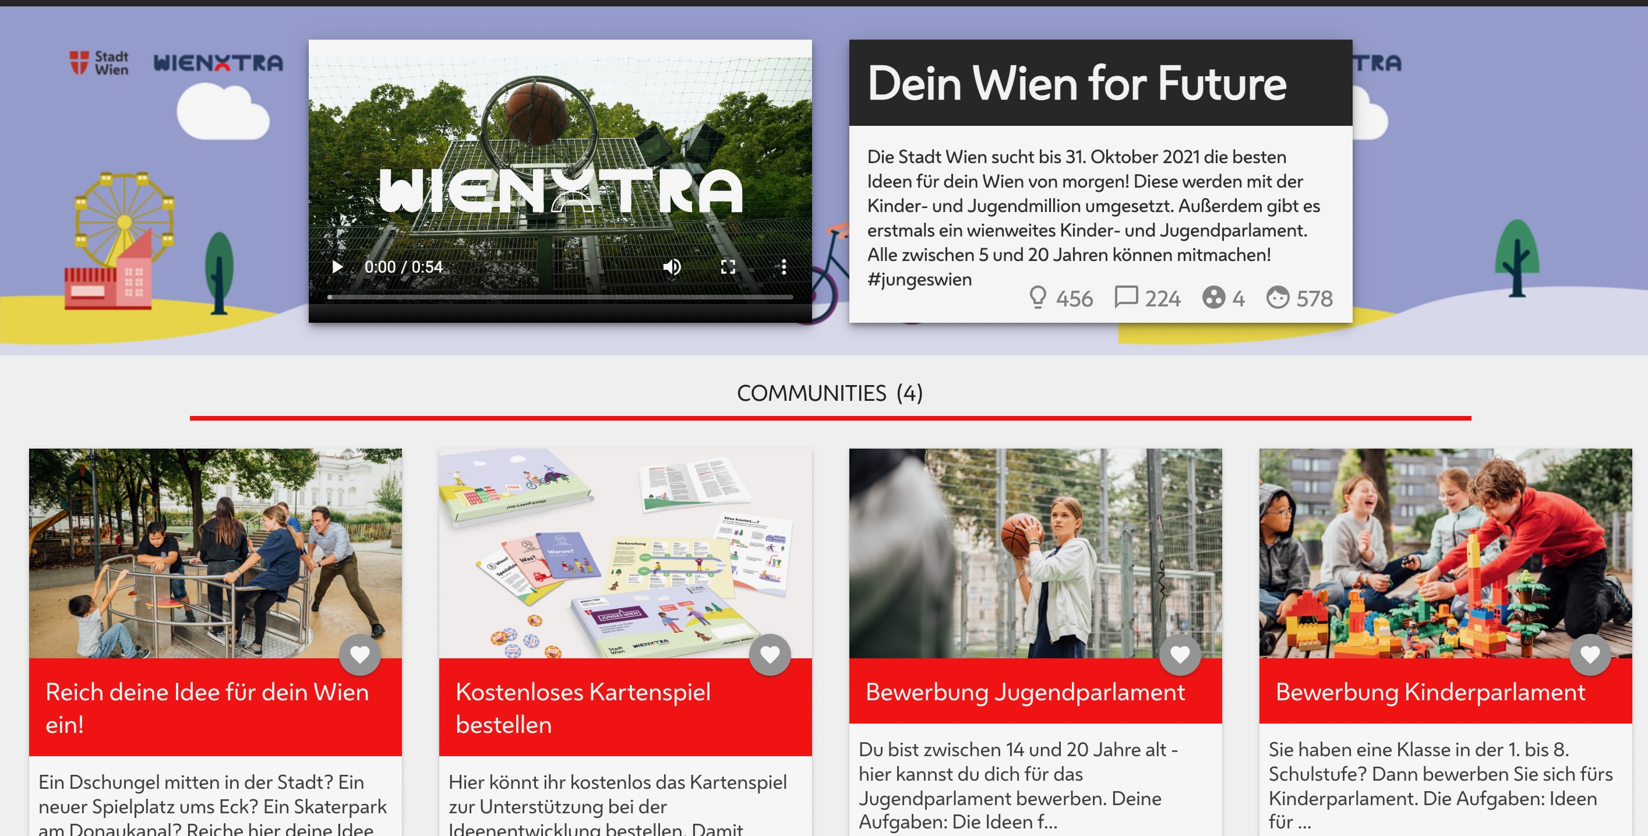
Task: Click the communities count icon showing 4
Action: pos(1213,298)
